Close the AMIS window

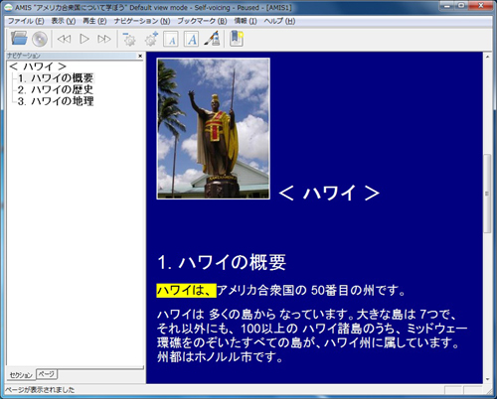pyautogui.click(x=482, y=6)
